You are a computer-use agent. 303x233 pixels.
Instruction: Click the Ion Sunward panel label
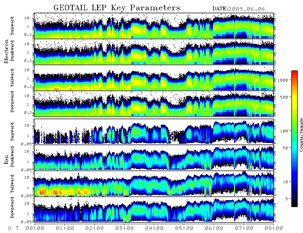click(x=12, y=132)
